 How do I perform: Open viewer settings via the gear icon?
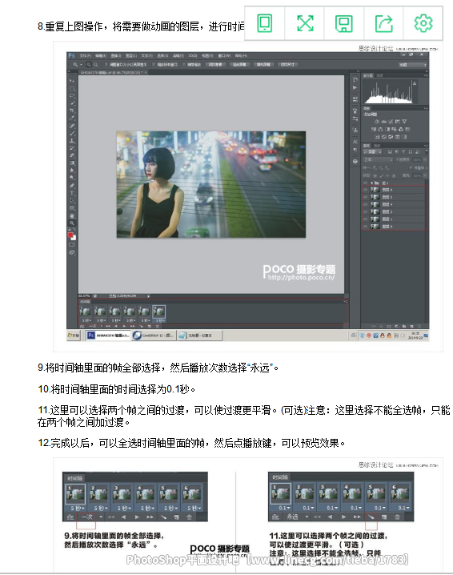(x=423, y=23)
